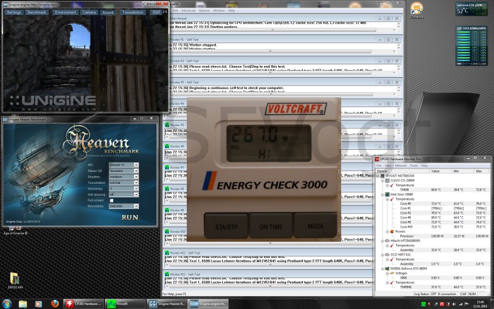The image size is (494, 309).
Task: Open Options menu in Prime95
Action: click(204, 11)
